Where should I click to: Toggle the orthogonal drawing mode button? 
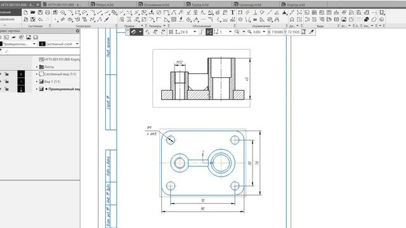(x=202, y=32)
